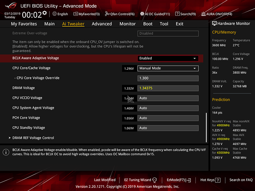Launch EZ Tuning Wizard
The height and width of the screenshot is (191, 255).
tap(140, 180)
